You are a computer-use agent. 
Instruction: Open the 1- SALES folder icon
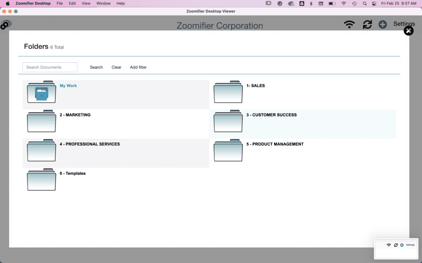point(228,92)
